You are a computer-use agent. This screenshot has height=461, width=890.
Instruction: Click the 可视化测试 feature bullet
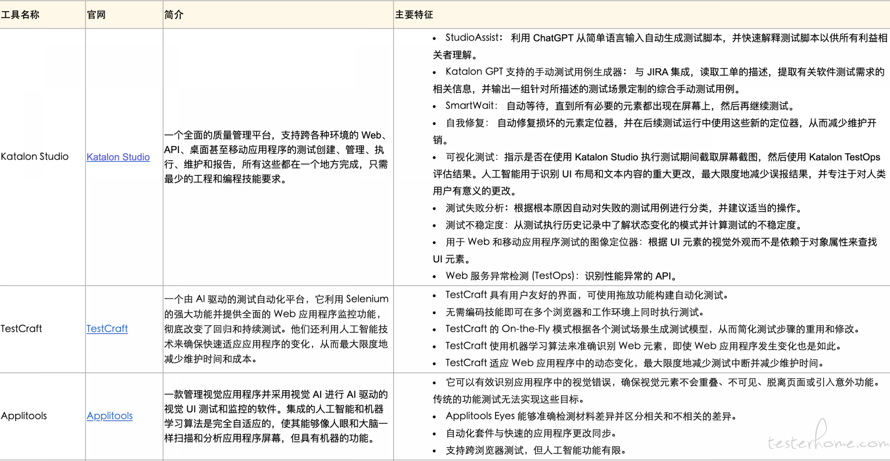click(659, 174)
